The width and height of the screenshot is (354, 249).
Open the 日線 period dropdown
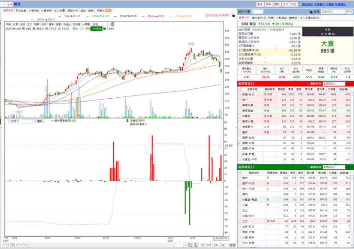pos(100,24)
